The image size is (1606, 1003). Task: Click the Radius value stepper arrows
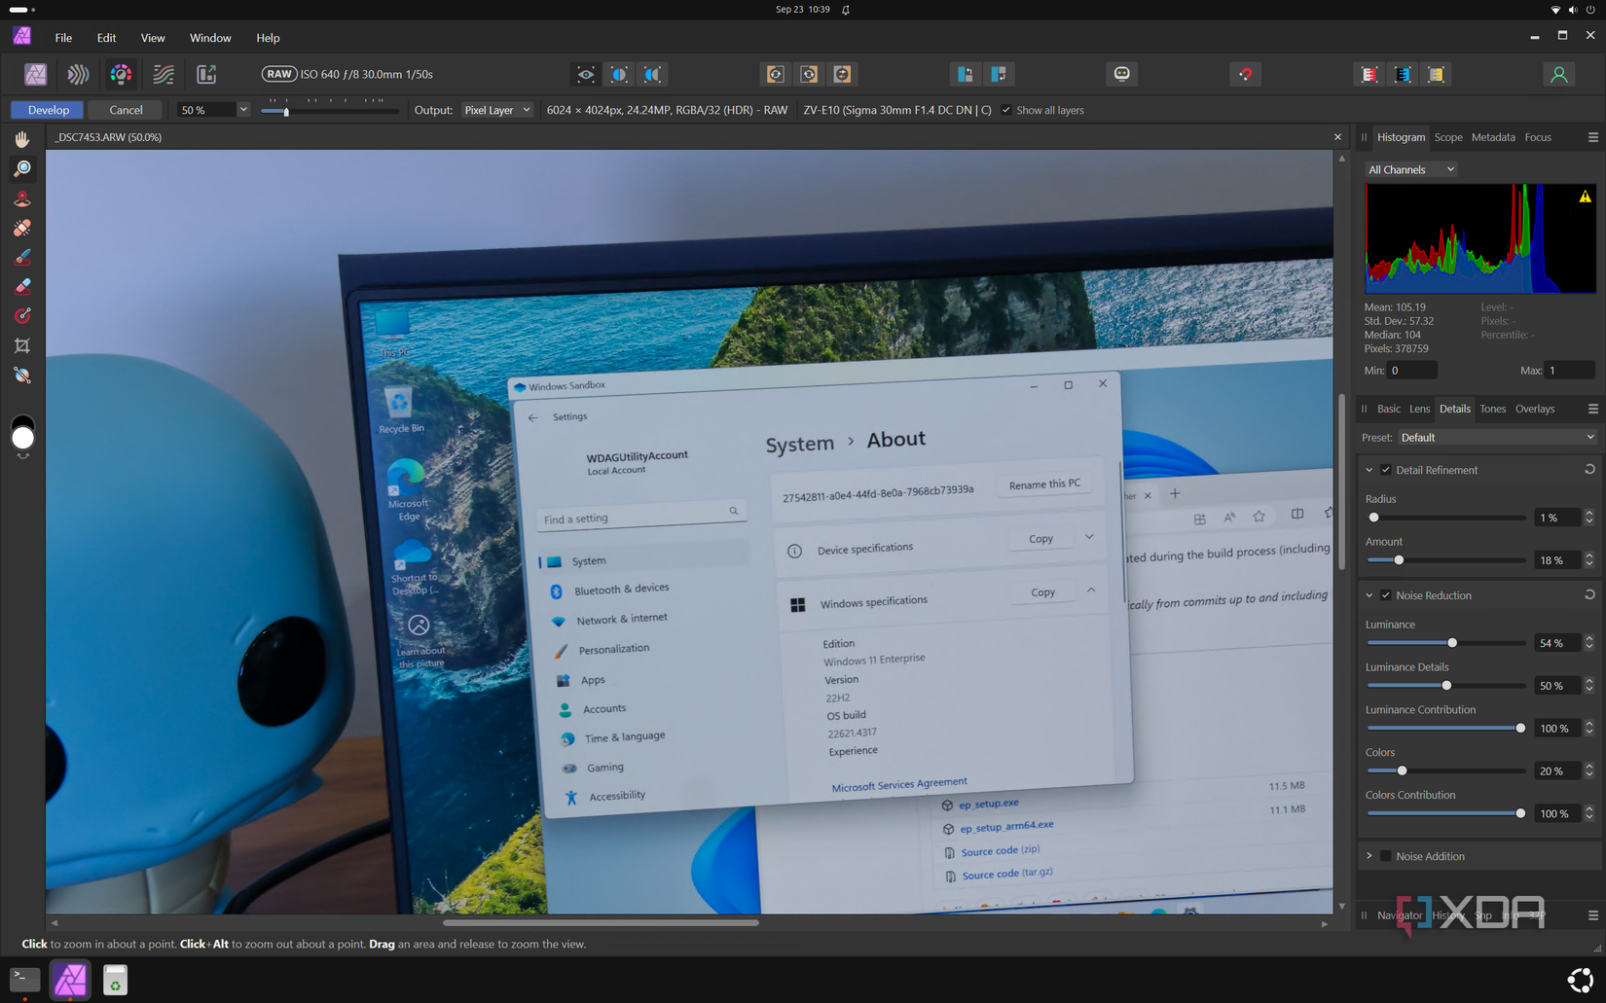1589,518
